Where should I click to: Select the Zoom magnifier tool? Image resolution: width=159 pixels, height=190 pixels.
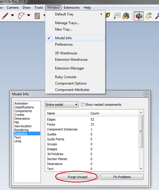click(x=157, y=16)
